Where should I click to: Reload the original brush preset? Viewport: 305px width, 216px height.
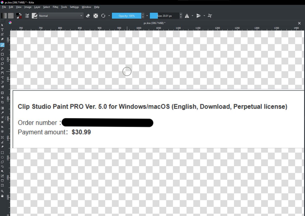103,16
